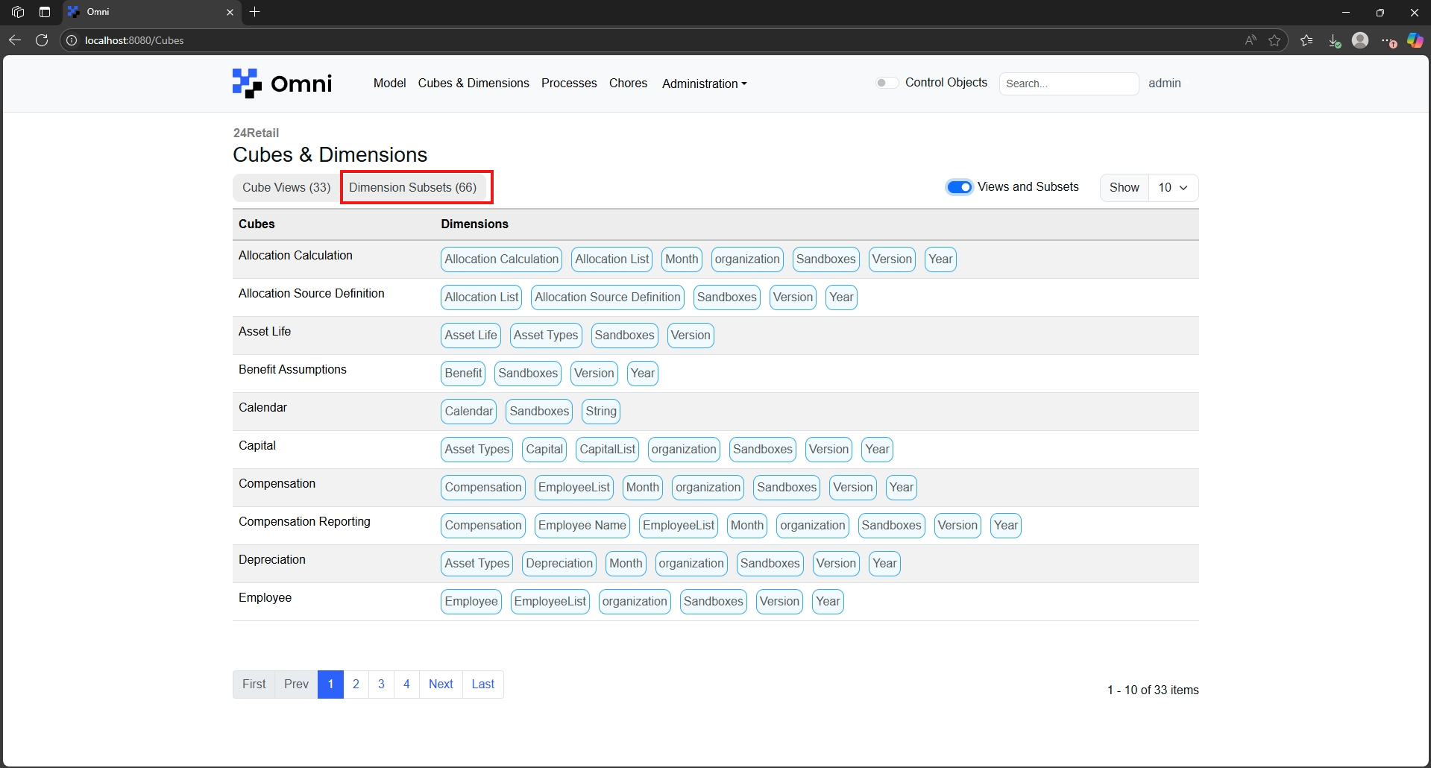
Task: Click current page 1 button
Action: pos(330,684)
